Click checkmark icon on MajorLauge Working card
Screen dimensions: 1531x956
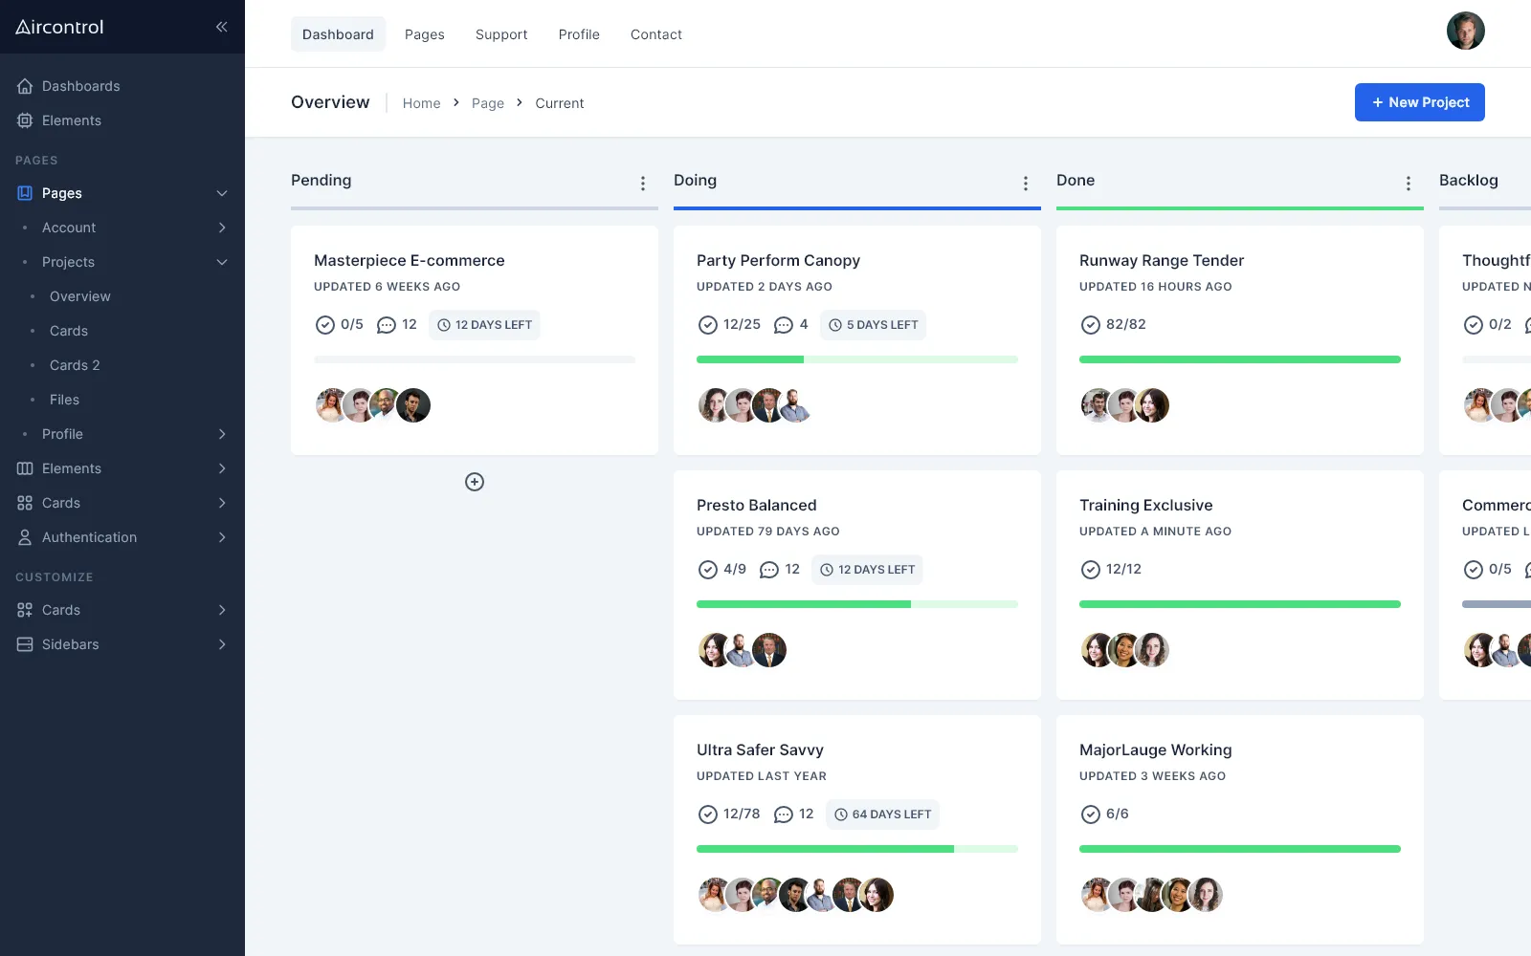click(1091, 815)
